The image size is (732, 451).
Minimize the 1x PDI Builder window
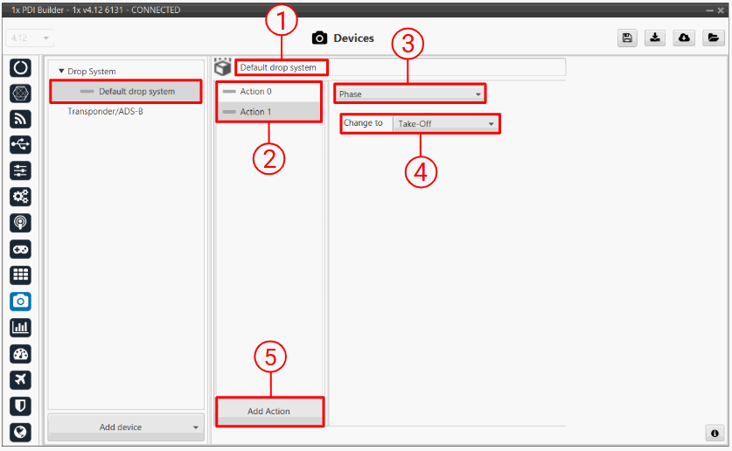click(709, 10)
